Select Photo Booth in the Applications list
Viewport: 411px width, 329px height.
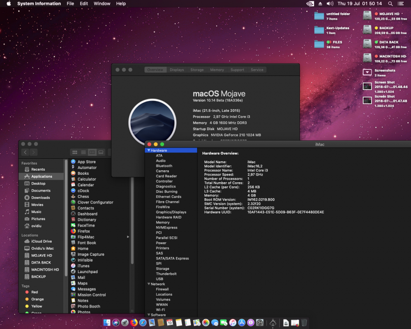point(85,306)
